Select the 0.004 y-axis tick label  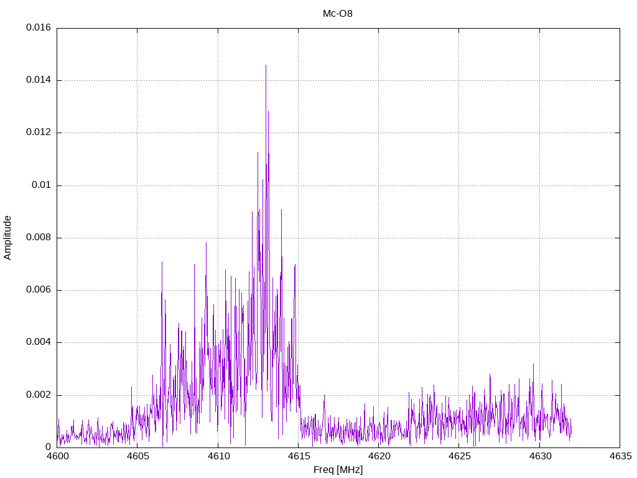pos(39,342)
